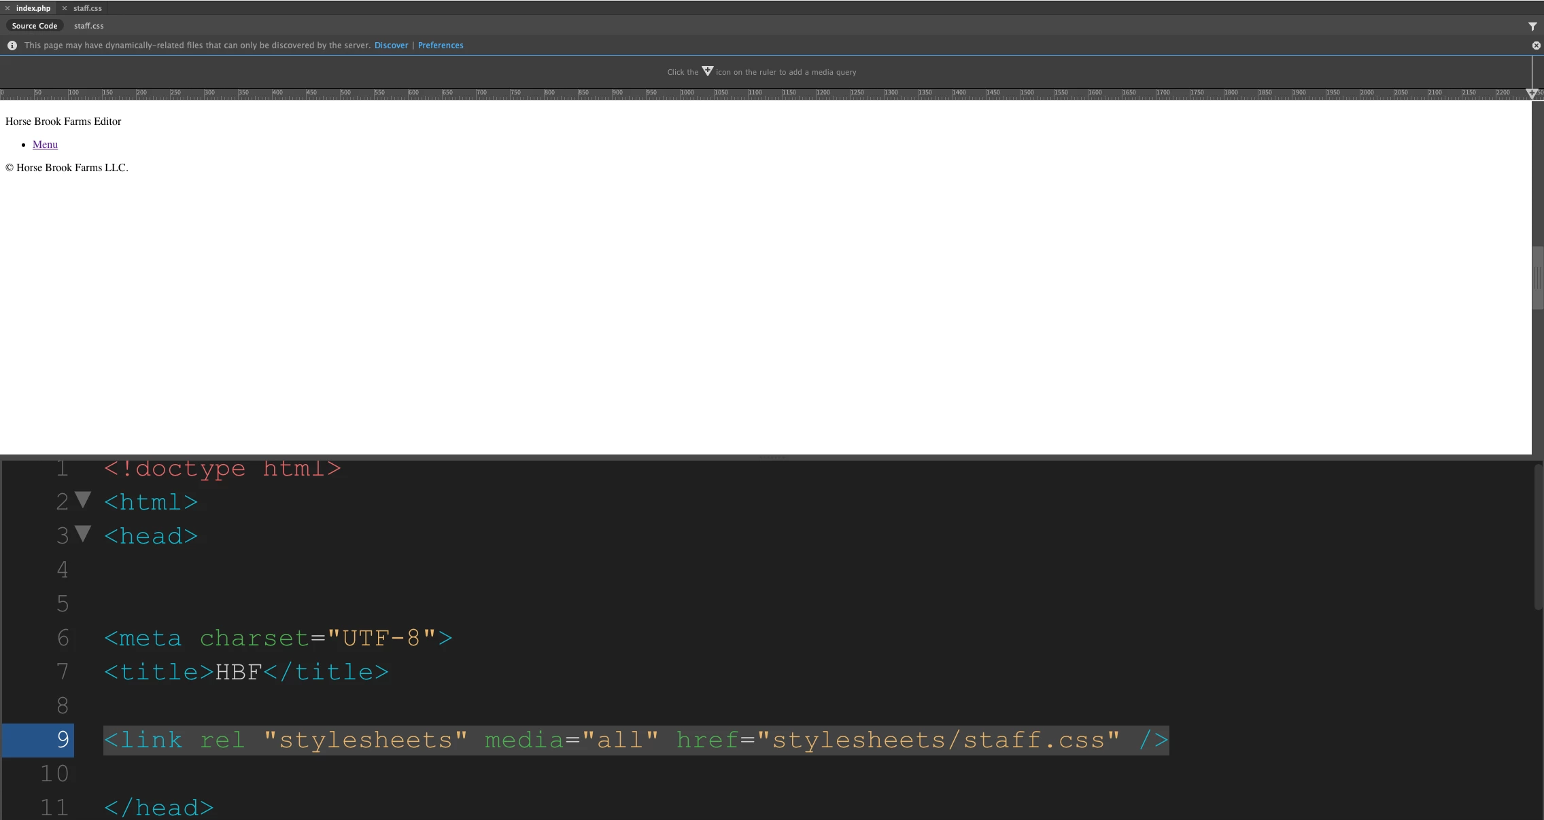Dismiss the dynamically-related files info bar

(x=1536, y=46)
